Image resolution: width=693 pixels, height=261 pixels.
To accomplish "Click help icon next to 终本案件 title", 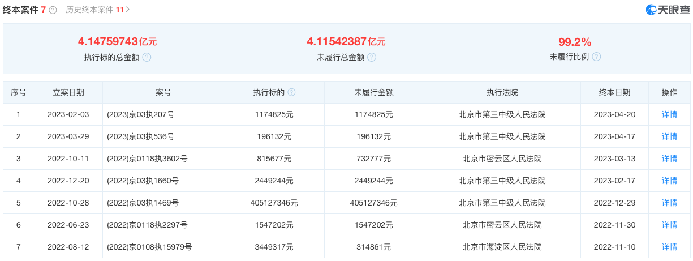I will (x=53, y=10).
